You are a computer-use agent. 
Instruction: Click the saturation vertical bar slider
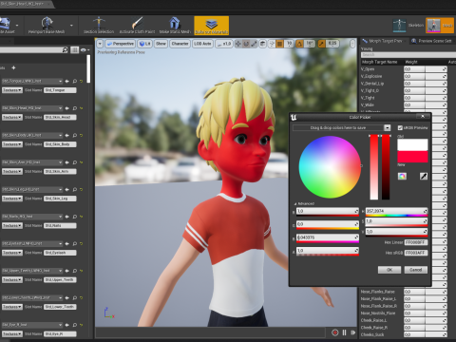374,167
